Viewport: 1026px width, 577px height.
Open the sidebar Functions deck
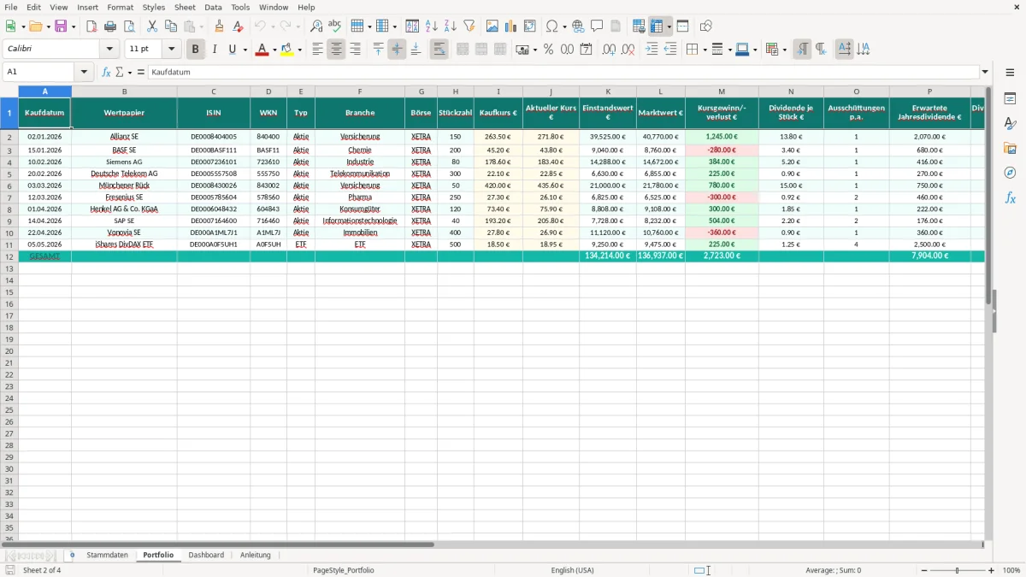pyautogui.click(x=1010, y=197)
